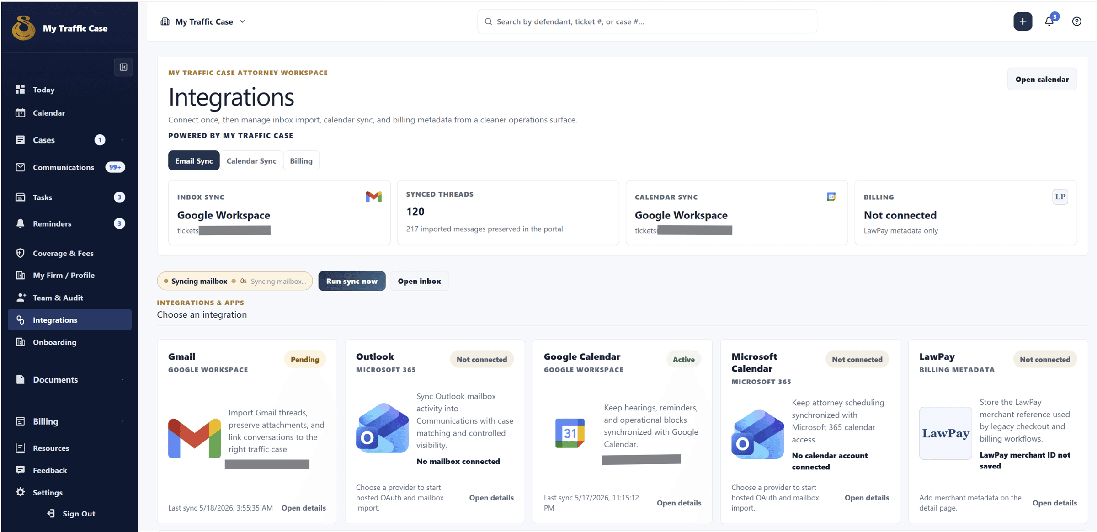The width and height of the screenshot is (1097, 532).
Task: Click the Tasks sidebar icon
Action: tap(20, 197)
